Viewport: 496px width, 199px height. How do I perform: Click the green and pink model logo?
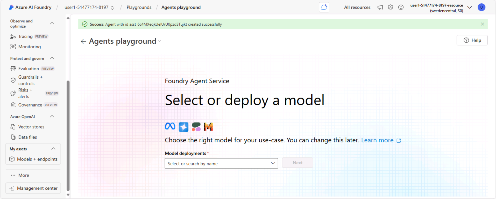pos(196,127)
